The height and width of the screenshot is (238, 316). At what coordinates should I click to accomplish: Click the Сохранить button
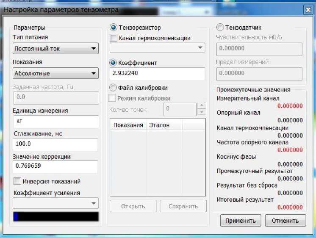pyautogui.click(x=183, y=206)
